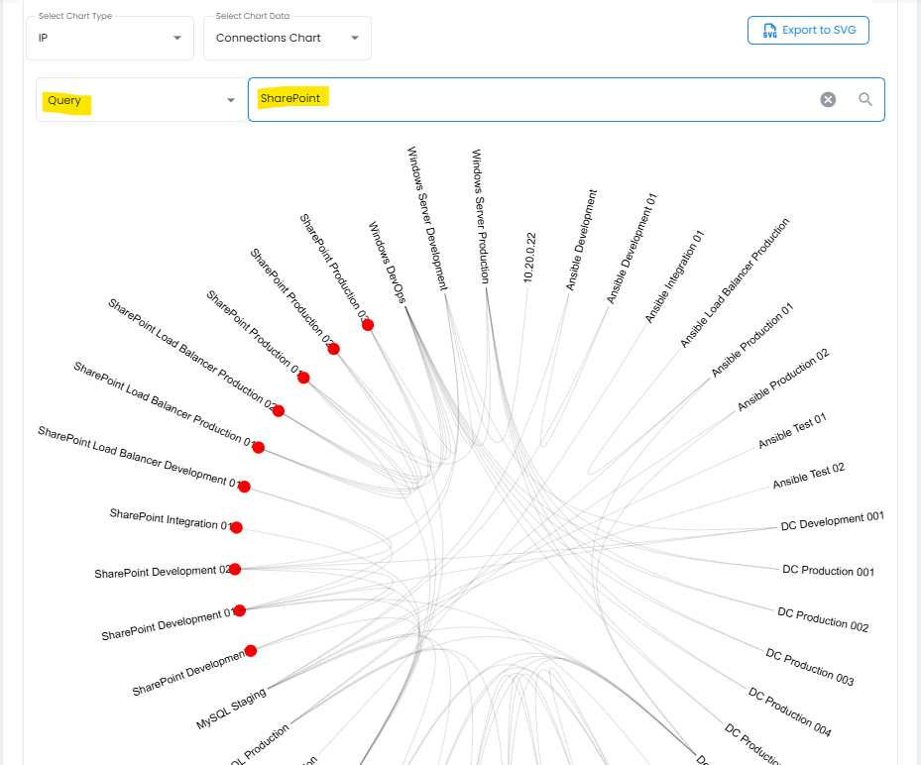Select the DC Development 001 label
The width and height of the screenshot is (921, 765).
(832, 520)
